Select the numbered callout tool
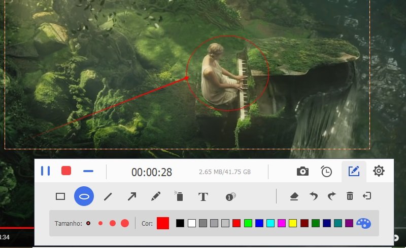The height and width of the screenshot is (248, 406). [230, 196]
